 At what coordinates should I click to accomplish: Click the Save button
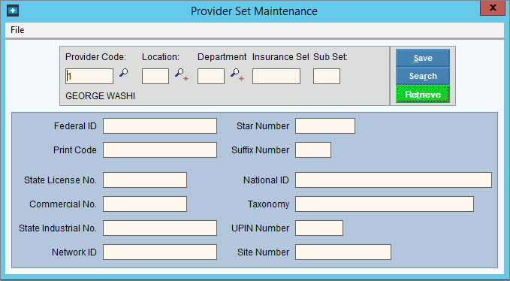[x=423, y=58]
